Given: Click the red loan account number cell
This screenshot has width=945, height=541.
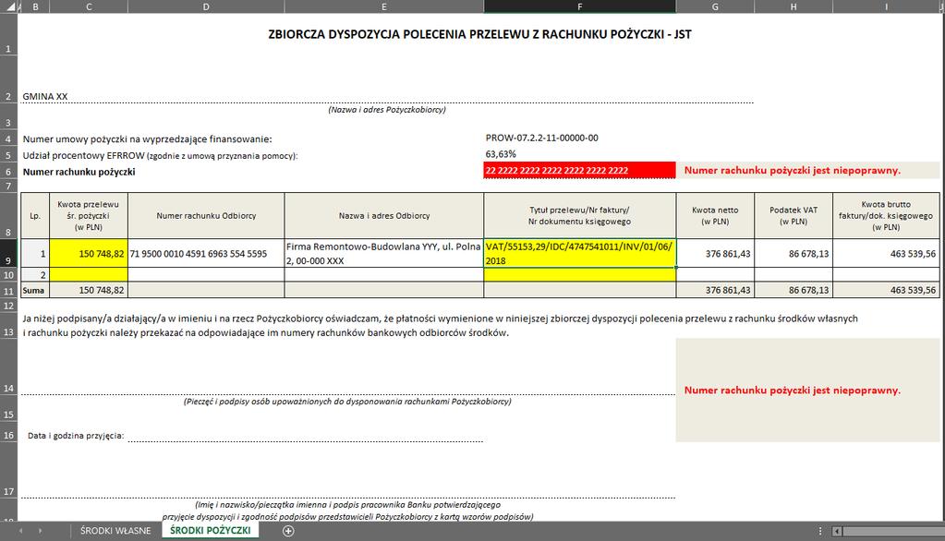Looking at the screenshot, I should point(580,171).
